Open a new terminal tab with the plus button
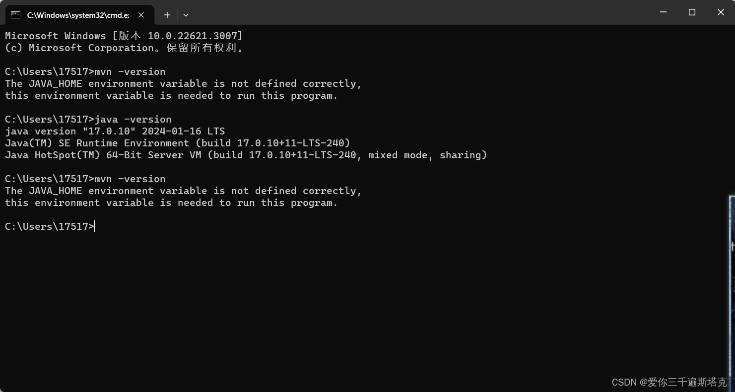735x392 pixels. click(167, 15)
